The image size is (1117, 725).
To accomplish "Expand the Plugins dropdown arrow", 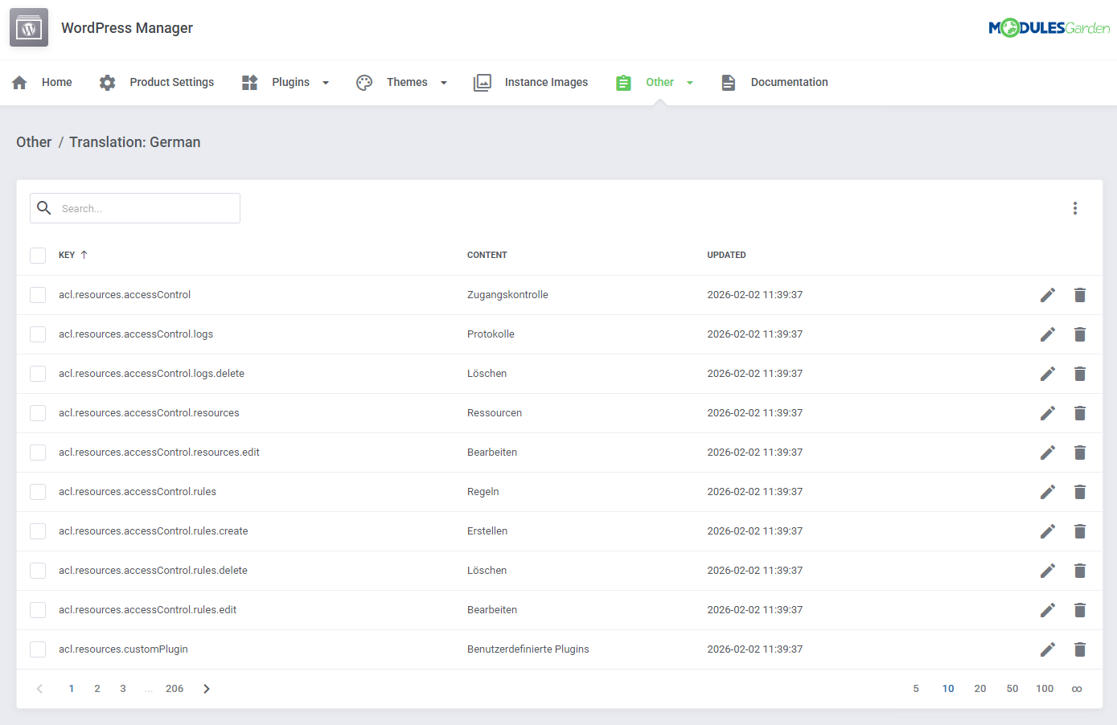I will point(325,82).
